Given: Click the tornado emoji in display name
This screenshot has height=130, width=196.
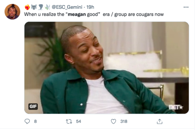Looking at the screenshot, I should coord(41,7).
